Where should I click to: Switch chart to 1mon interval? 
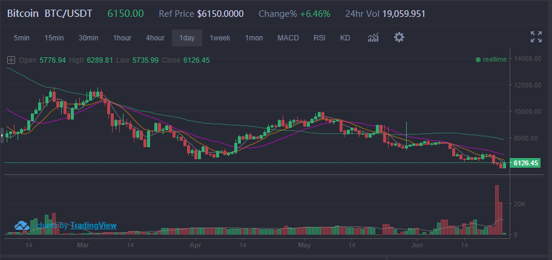pyautogui.click(x=254, y=38)
